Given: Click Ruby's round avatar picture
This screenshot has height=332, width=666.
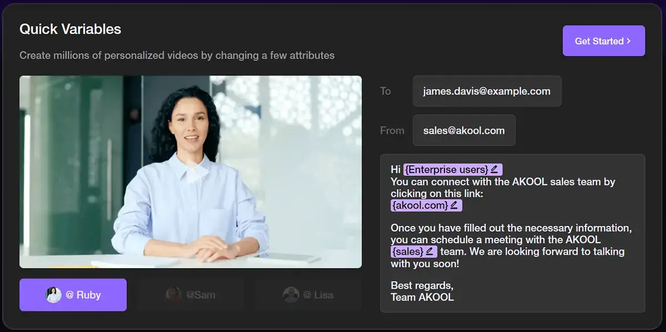Looking at the screenshot, I should tap(54, 295).
